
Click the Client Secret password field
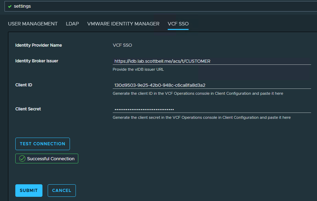point(212,109)
